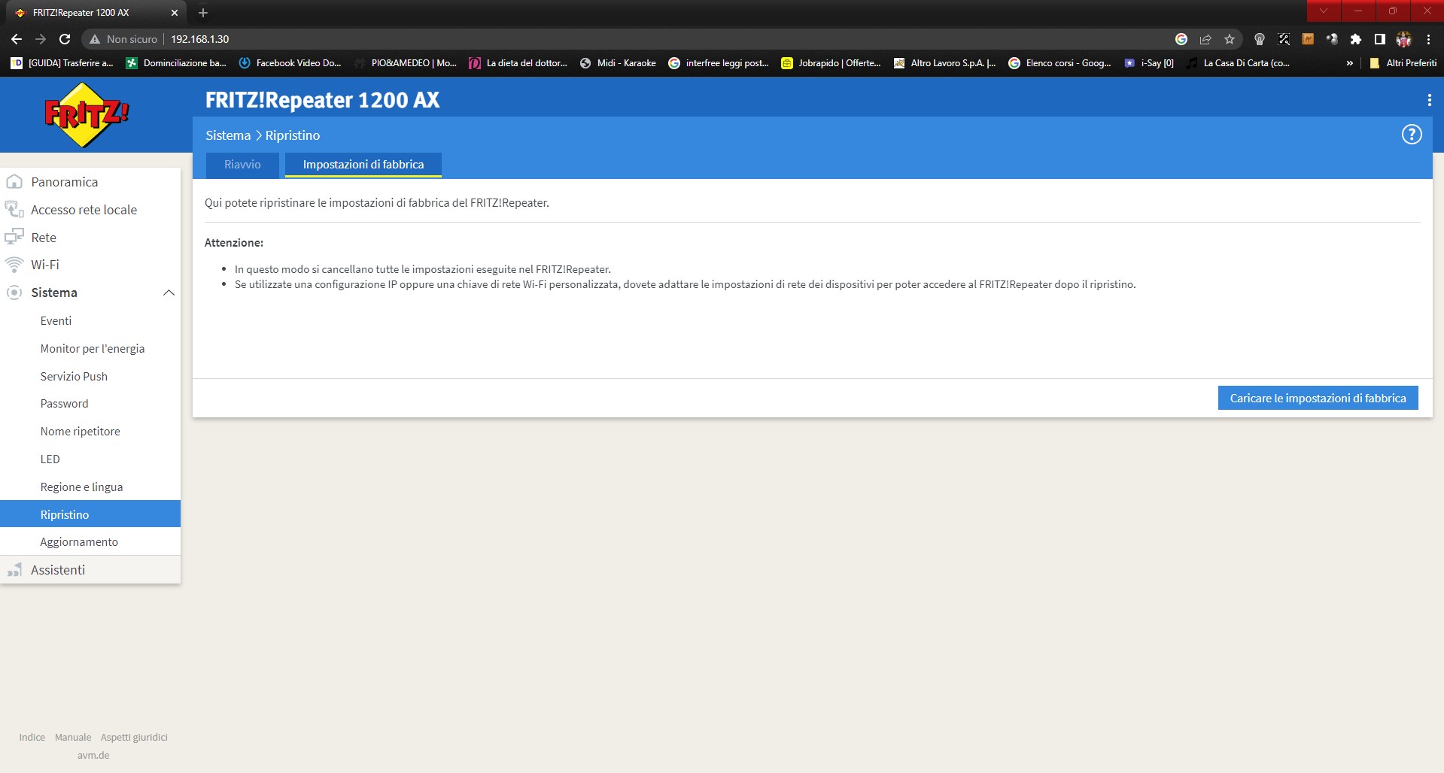Image resolution: width=1444 pixels, height=773 pixels.
Task: Close the FRITZ!Repeater 1200 AX tab
Action: (175, 13)
